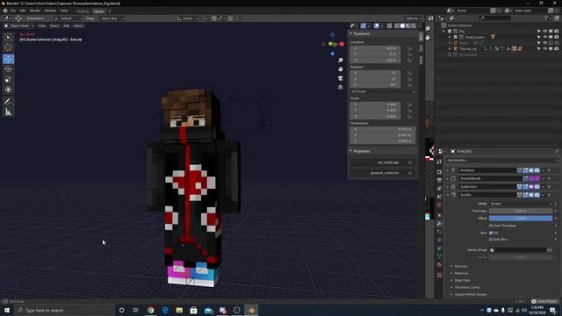
Task: Click the Vertex Group field
Action: coord(517,249)
